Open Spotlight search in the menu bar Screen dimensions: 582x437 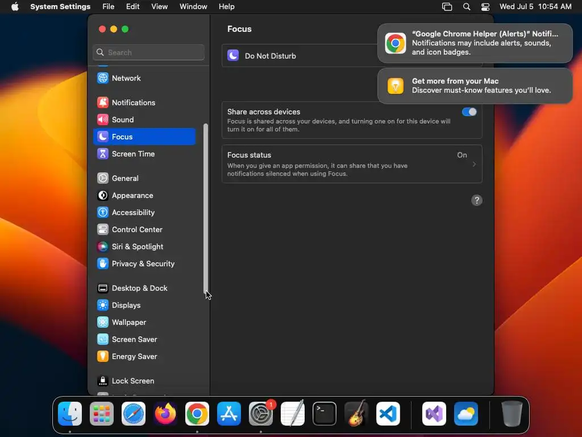point(467,7)
